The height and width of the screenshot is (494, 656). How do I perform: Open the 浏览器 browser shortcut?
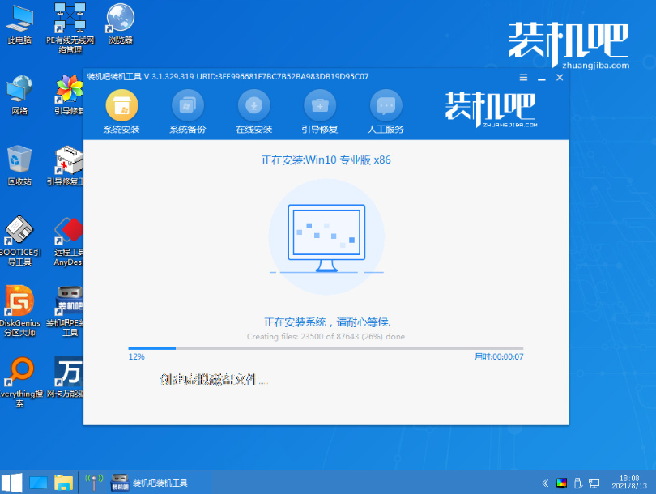point(119,20)
